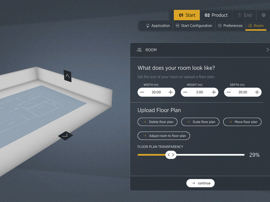Click Delete floor plan button
This screenshot has width=270, height=202.
click(x=158, y=122)
